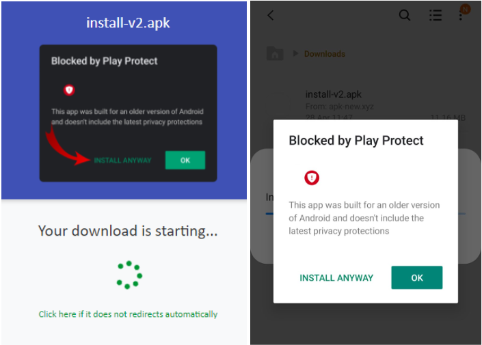The image size is (482, 345).
Task: Click INSTALL ANYWAY in the dark tutorial dialog
Action: pyautogui.click(x=122, y=161)
